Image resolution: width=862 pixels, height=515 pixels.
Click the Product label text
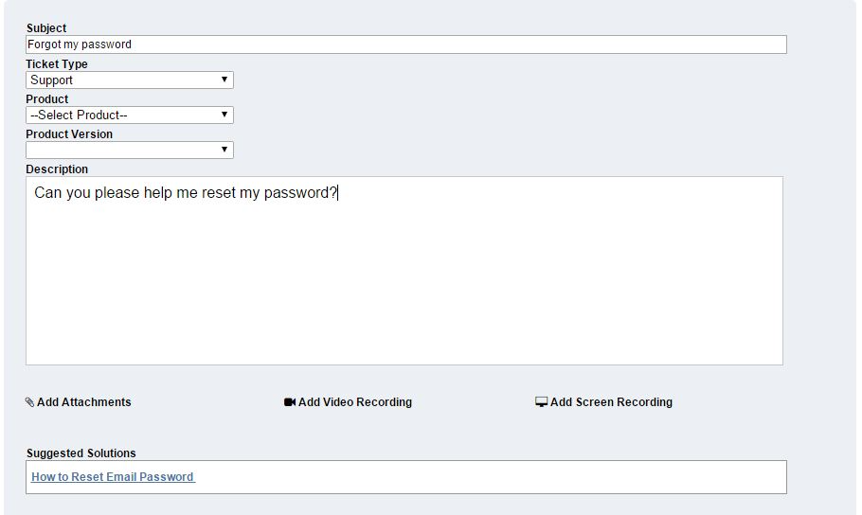[47, 99]
